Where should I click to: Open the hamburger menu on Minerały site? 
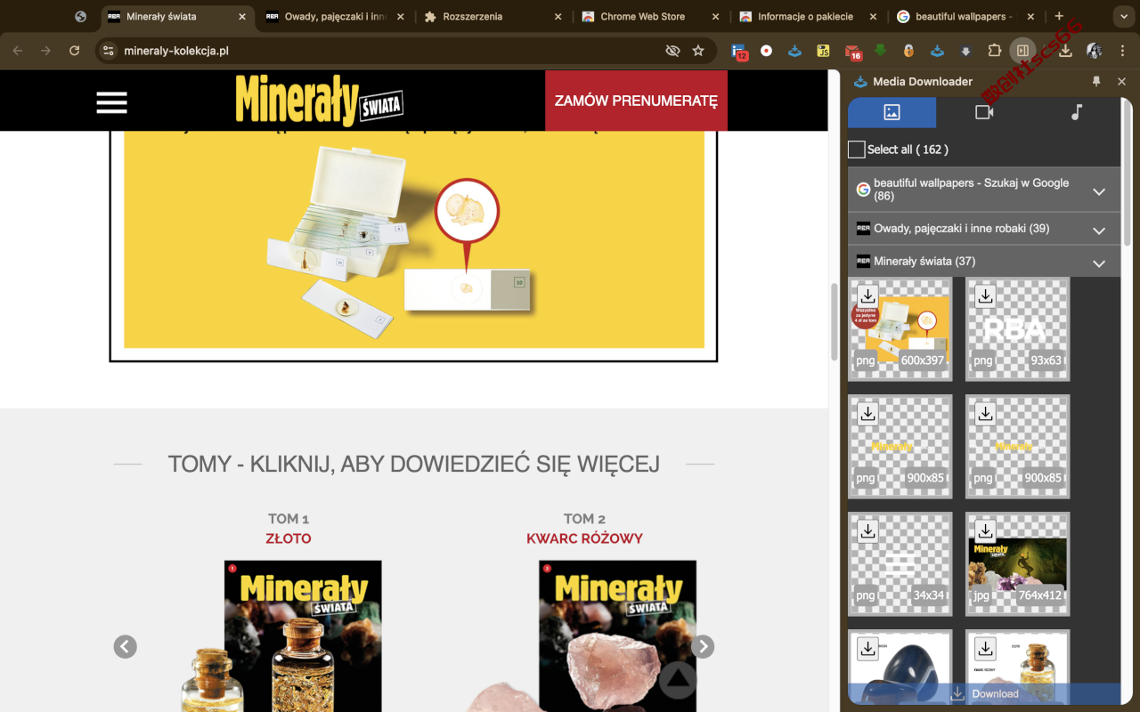pyautogui.click(x=112, y=102)
